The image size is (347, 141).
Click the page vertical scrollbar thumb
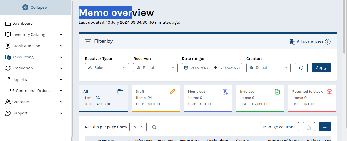pyautogui.click(x=344, y=27)
